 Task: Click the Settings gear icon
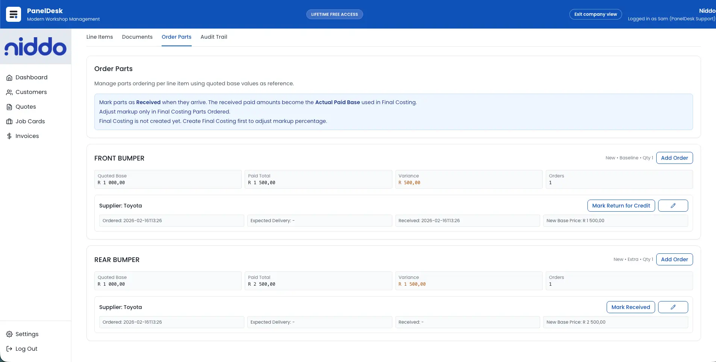(x=9, y=334)
